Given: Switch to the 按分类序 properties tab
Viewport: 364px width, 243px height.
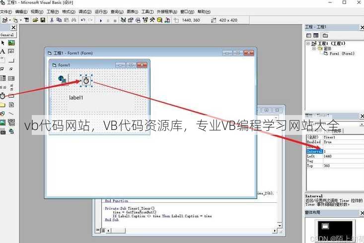Looking at the screenshot, I should pos(334,131).
